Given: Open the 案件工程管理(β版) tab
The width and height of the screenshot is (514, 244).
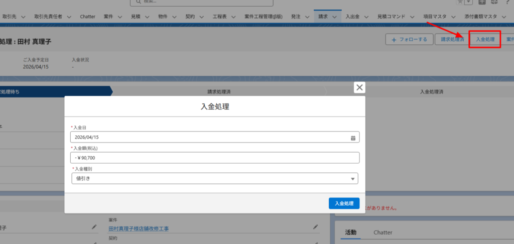Looking at the screenshot, I should point(263,17).
